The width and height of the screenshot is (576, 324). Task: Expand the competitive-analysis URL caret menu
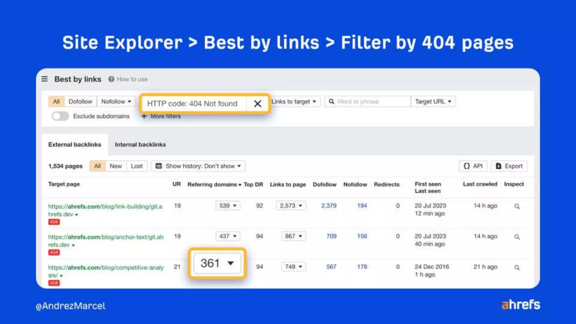pos(61,276)
